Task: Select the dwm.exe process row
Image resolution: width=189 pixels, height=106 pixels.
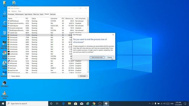Action: click(47, 68)
